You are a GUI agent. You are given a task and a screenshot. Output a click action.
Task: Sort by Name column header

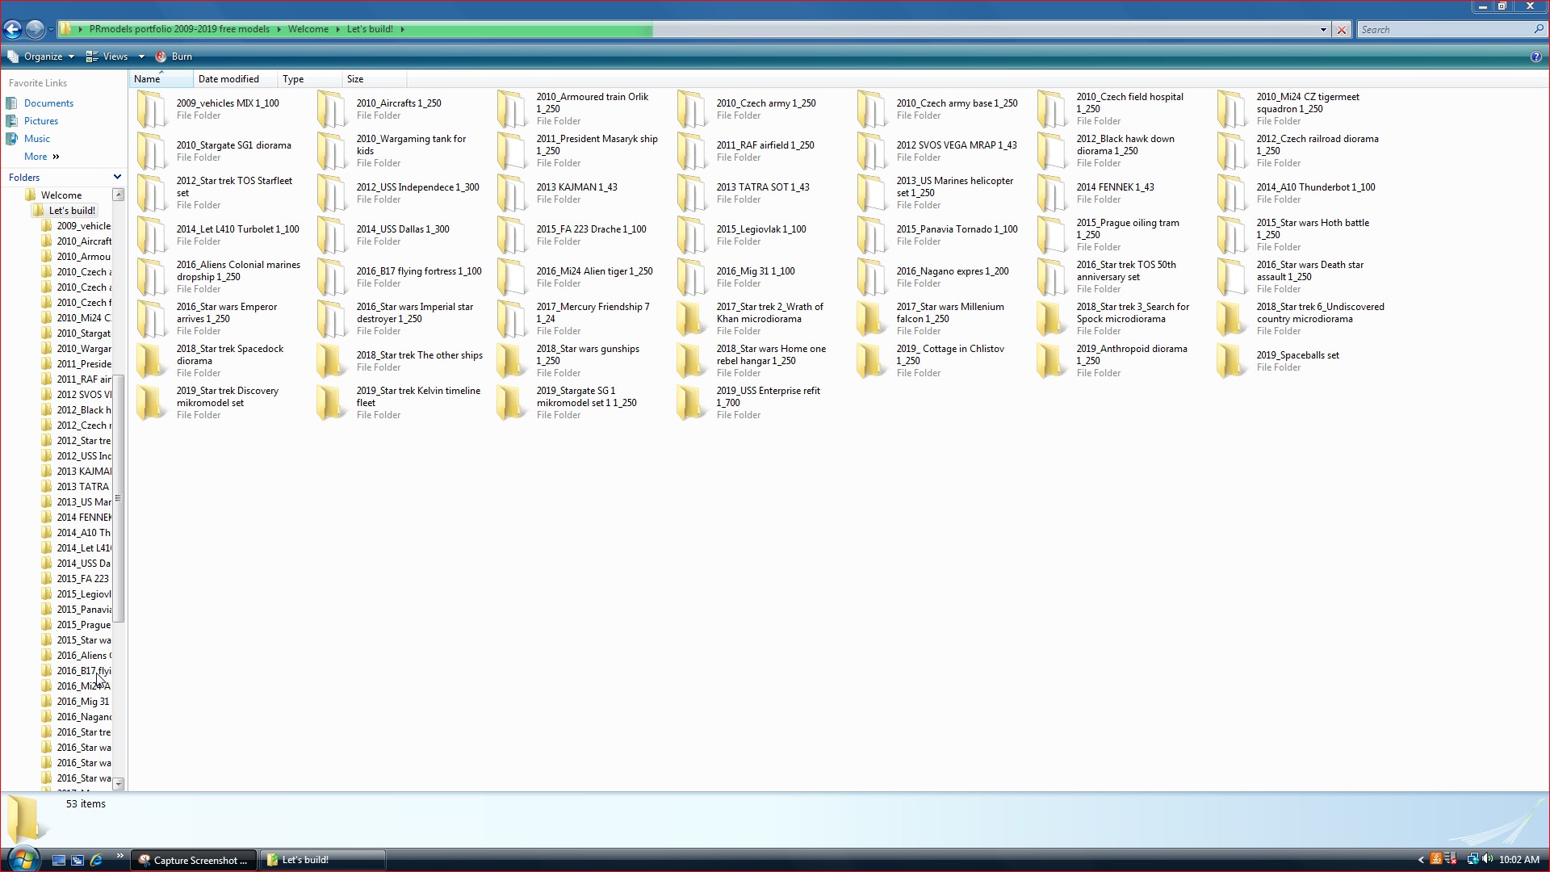tap(161, 79)
